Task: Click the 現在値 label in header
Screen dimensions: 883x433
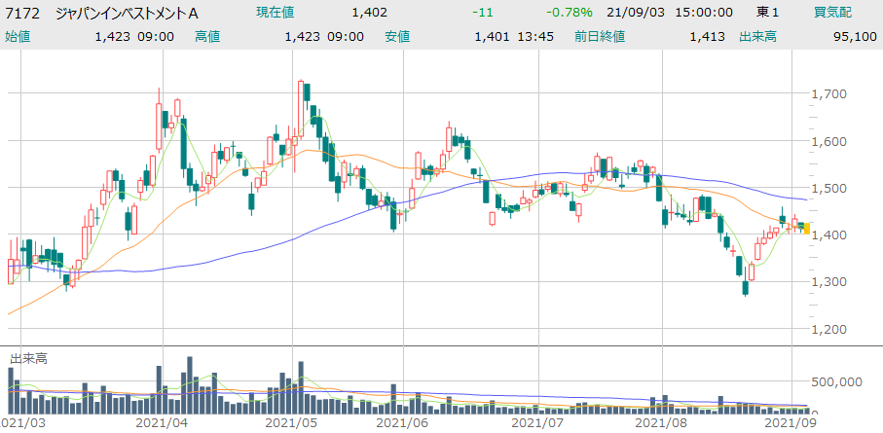Action: [x=276, y=13]
